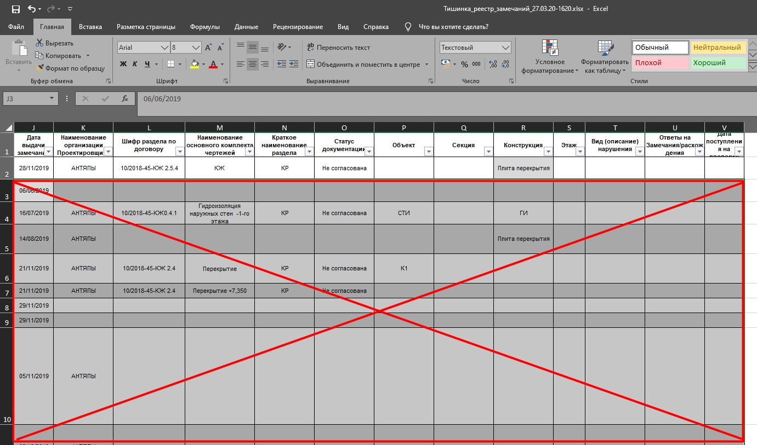Image resolution: width=757 pixels, height=445 pixels.
Task: Open fill color palette arrow
Action: click(203, 64)
